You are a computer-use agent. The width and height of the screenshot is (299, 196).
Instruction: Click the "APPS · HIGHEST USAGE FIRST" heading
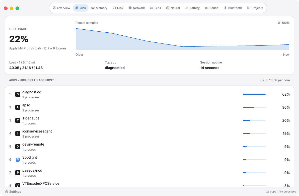point(31,80)
